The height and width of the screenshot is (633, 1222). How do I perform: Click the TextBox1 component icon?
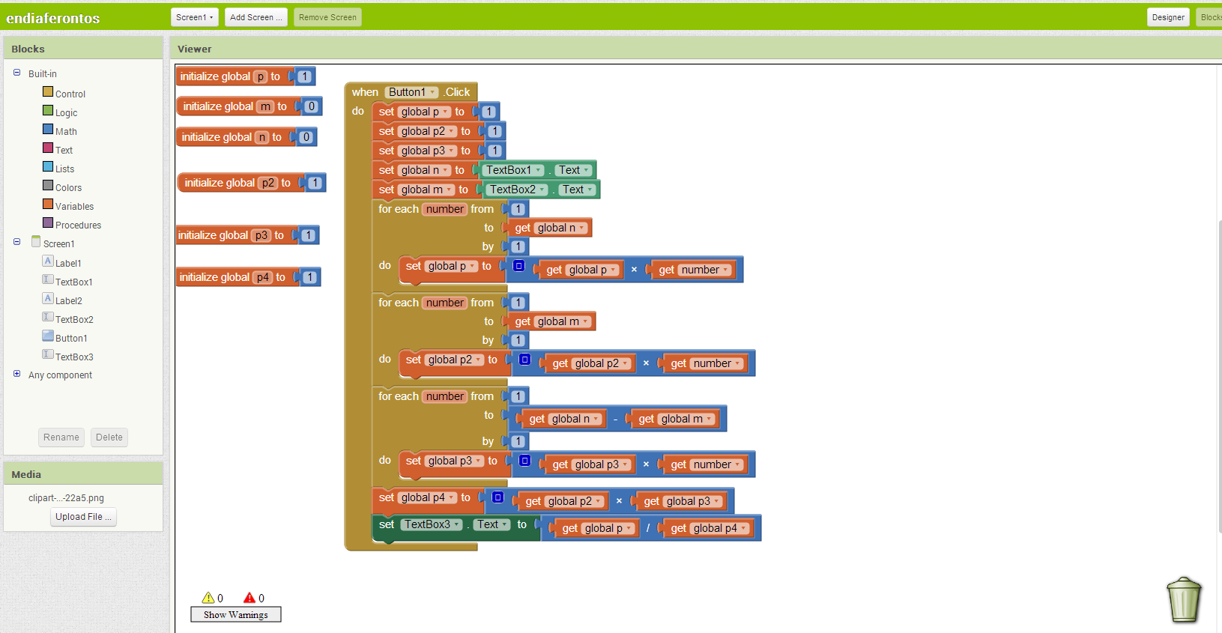pos(48,279)
